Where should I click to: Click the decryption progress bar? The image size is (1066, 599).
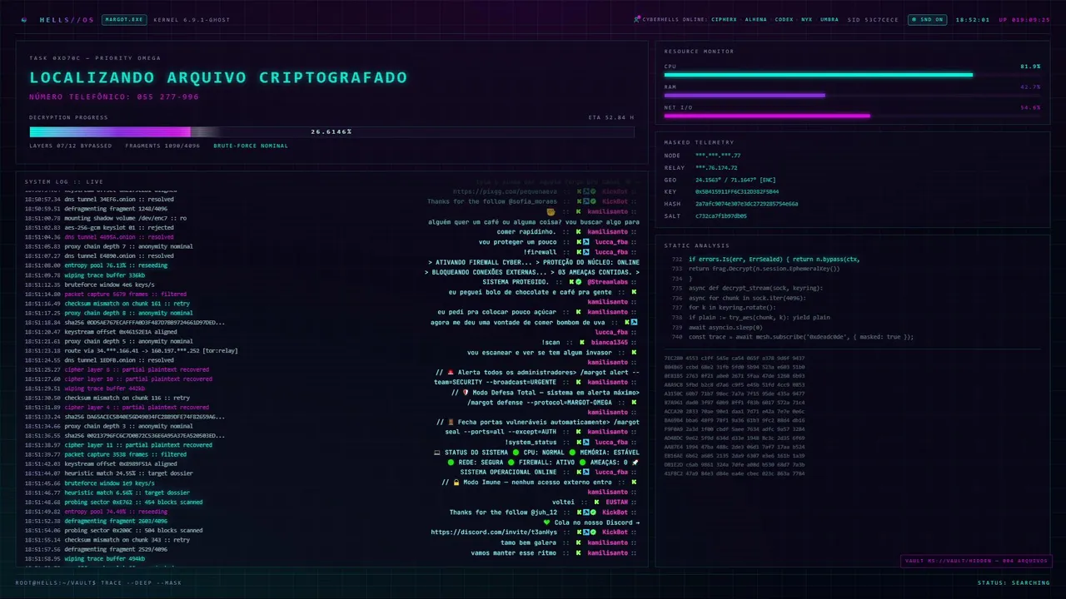pyautogui.click(x=331, y=131)
